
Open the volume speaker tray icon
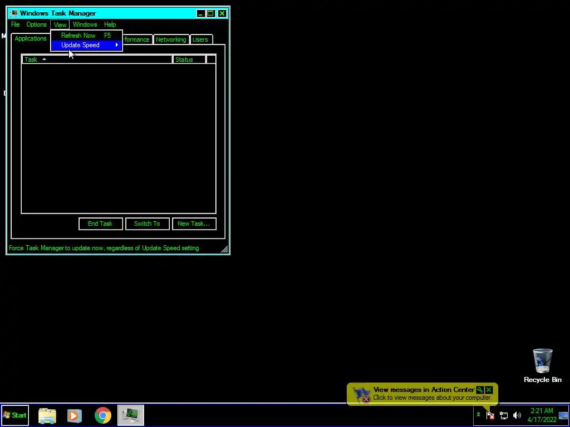point(517,415)
